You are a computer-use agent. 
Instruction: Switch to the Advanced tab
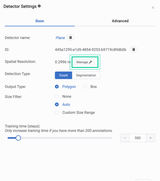[120, 21]
